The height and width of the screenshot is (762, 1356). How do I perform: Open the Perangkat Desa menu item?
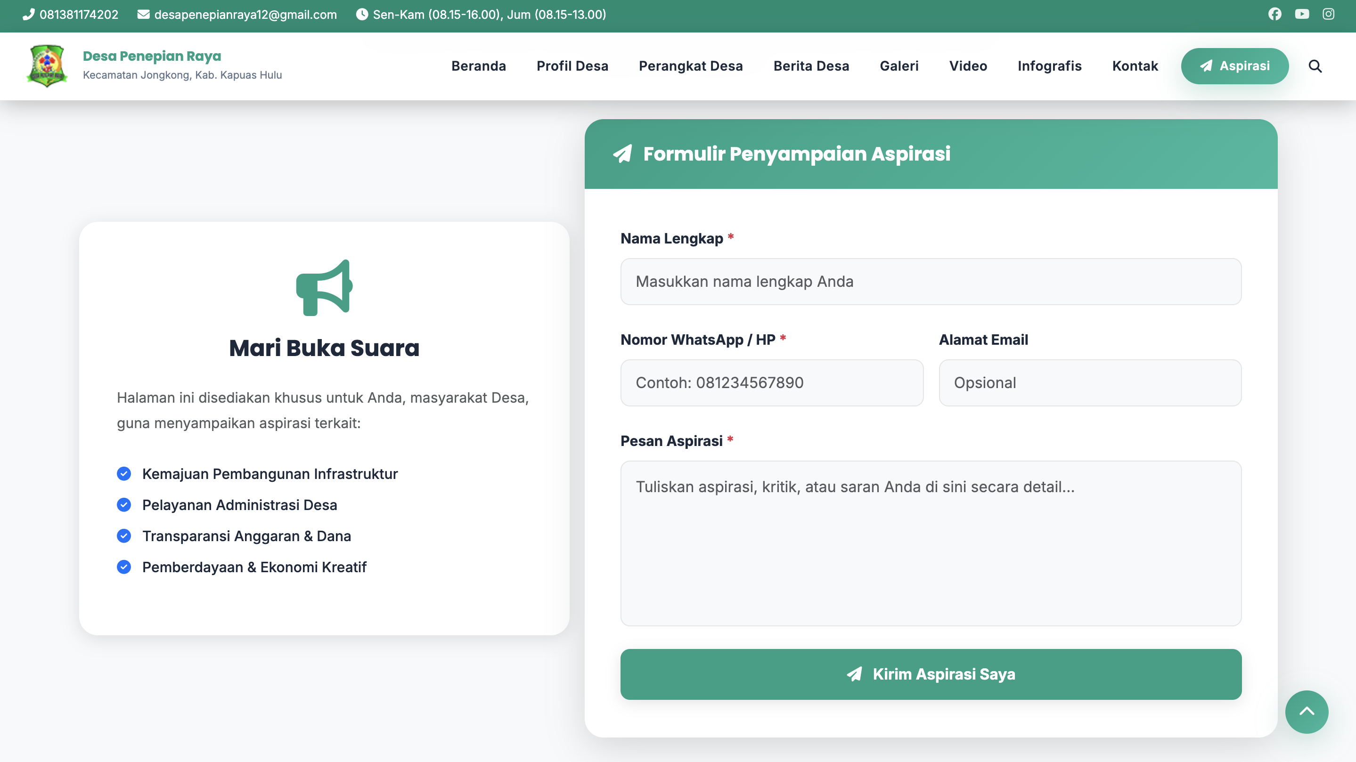tap(691, 66)
